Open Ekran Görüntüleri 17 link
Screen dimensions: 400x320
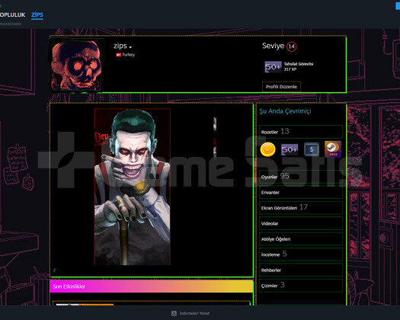coord(301,208)
